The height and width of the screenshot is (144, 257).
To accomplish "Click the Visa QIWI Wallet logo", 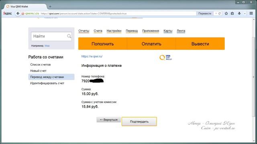I will pyautogui.click(x=166, y=57).
